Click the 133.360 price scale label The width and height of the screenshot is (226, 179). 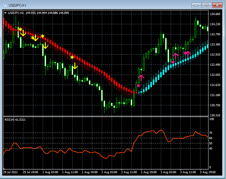pos(215,44)
